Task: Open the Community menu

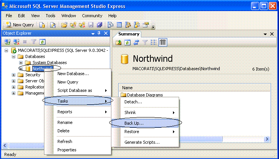Action: 92,16
